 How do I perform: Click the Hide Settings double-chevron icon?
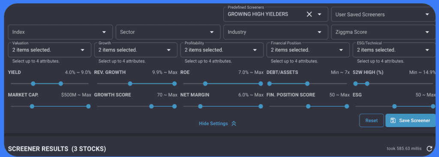pyautogui.click(x=234, y=124)
